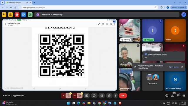The width and height of the screenshot is (188, 106).
Task: Select the Meet browser tab
Action: (18, 2)
